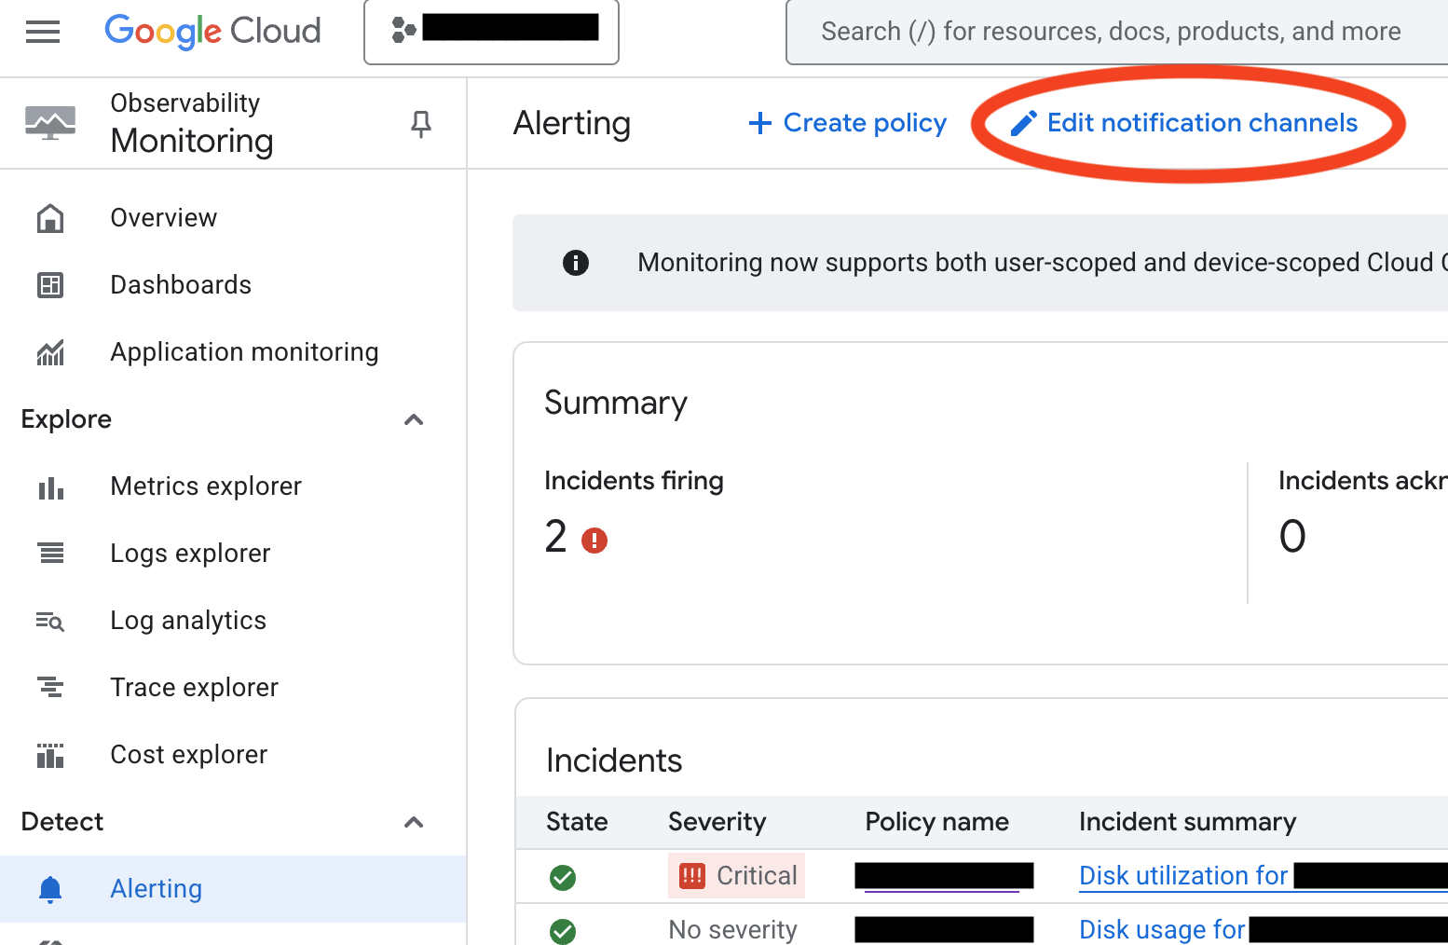1448x945 pixels.
Task: Click the Severity column header
Action: pyautogui.click(x=717, y=822)
